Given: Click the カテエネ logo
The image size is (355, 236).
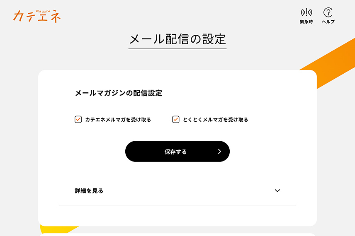Looking at the screenshot, I should (x=37, y=17).
